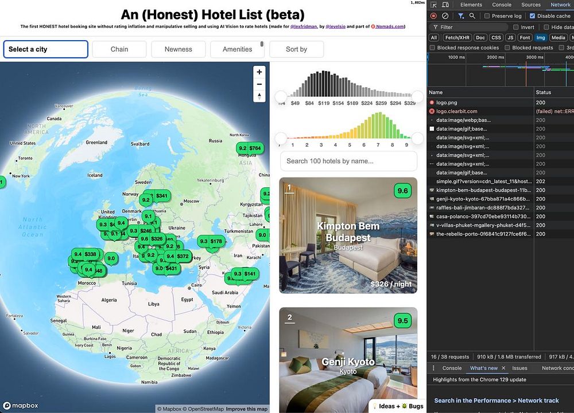Viewport: 574px width, 413px height.
Task: Open the Newness filter dropdown
Action: tap(179, 49)
